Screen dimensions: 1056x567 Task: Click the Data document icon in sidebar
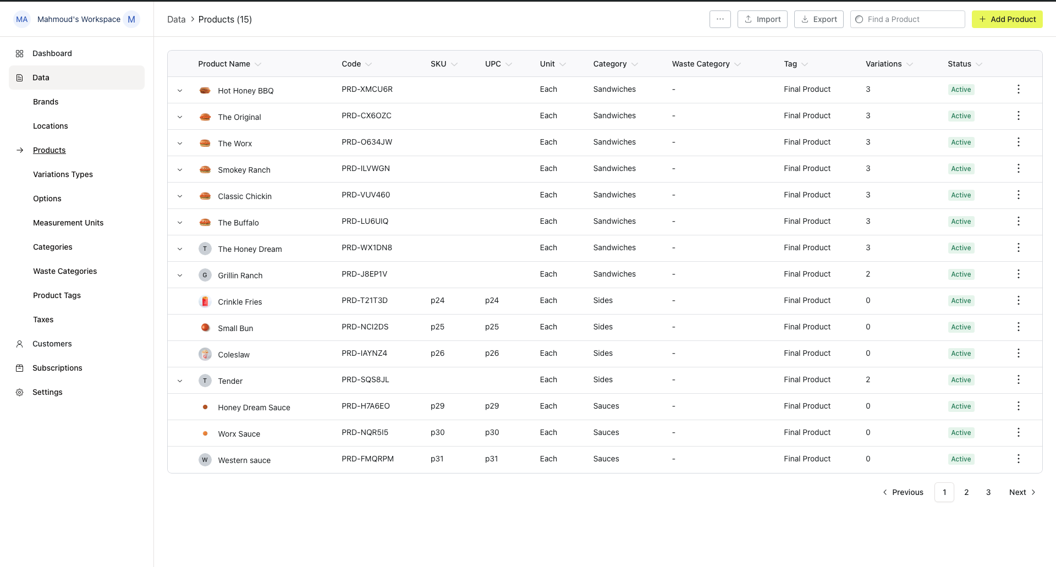coord(20,78)
